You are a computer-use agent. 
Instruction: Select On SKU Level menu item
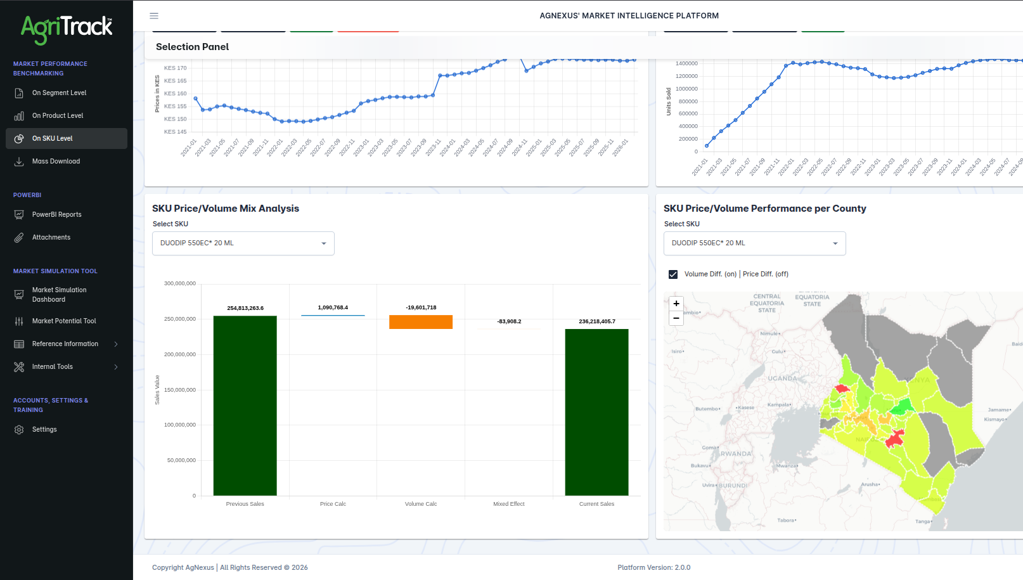[x=67, y=139]
